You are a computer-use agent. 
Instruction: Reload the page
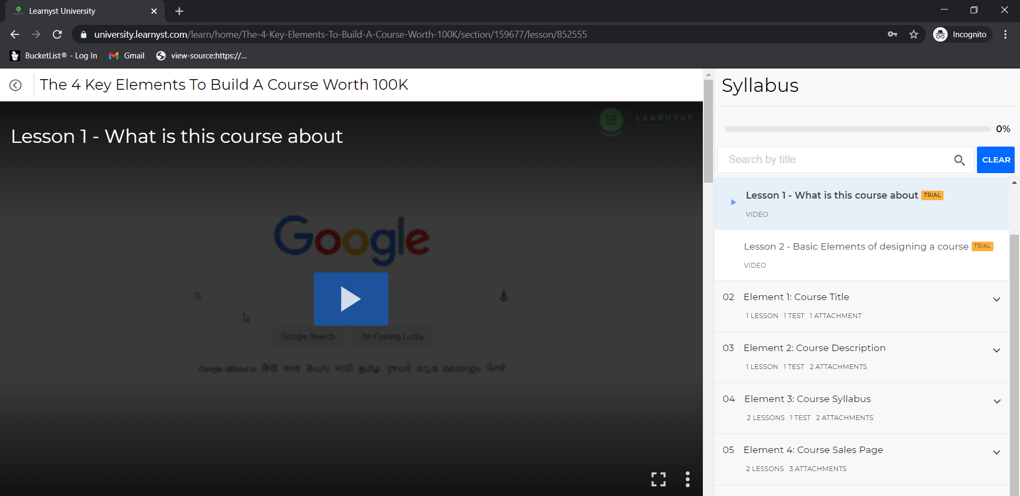(57, 35)
